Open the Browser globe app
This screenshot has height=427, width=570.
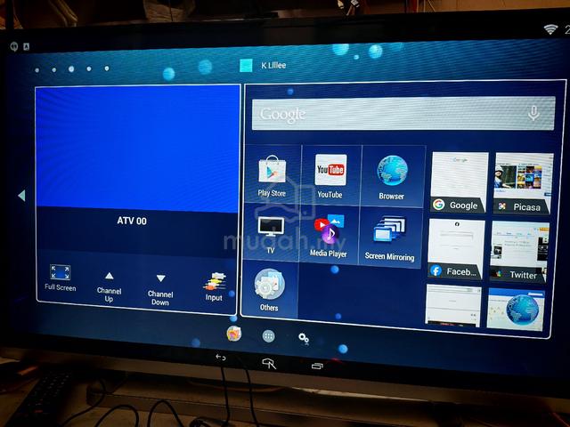click(392, 177)
